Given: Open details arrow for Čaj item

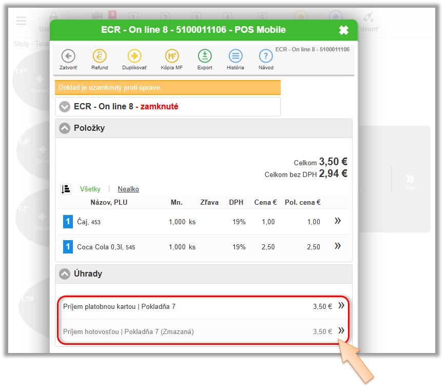Looking at the screenshot, I should (338, 221).
